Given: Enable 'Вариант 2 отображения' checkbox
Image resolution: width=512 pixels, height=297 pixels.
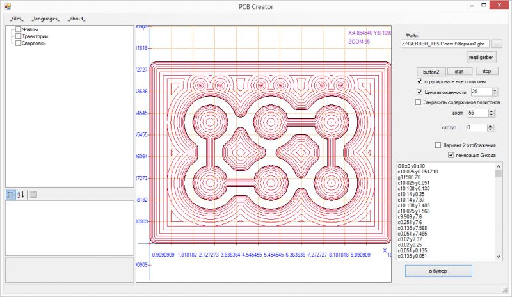Looking at the screenshot, I should click(438, 145).
